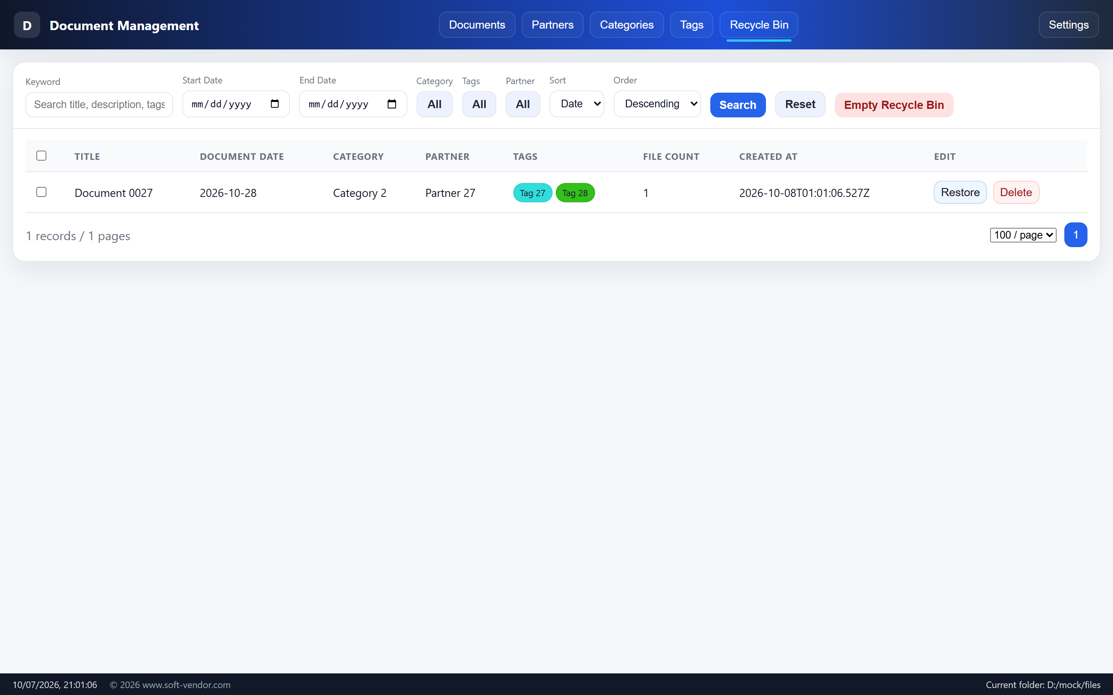The width and height of the screenshot is (1113, 695).
Task: Open the Sort dropdown showing Date
Action: 577,104
